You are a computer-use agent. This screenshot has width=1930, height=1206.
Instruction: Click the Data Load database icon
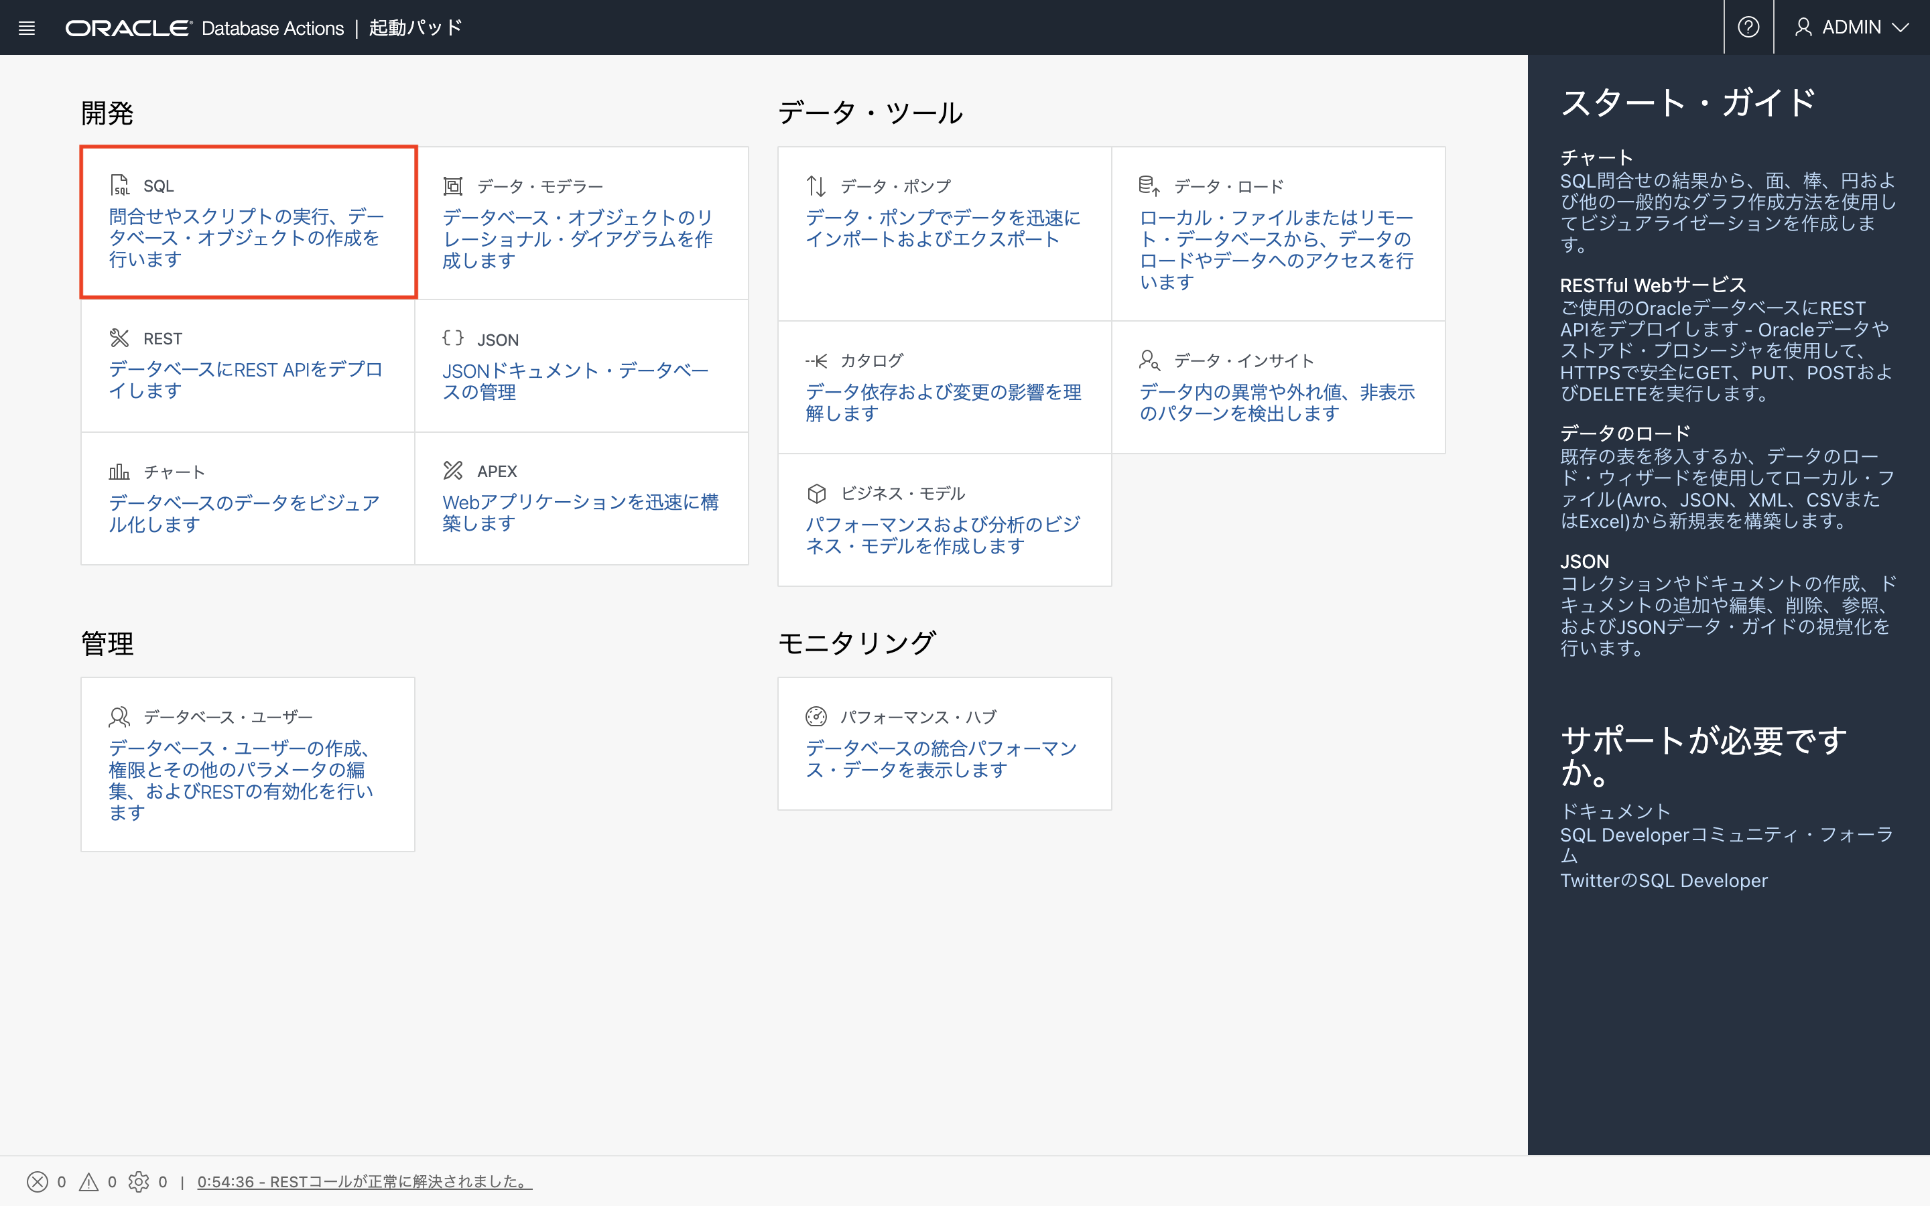coord(1149,186)
